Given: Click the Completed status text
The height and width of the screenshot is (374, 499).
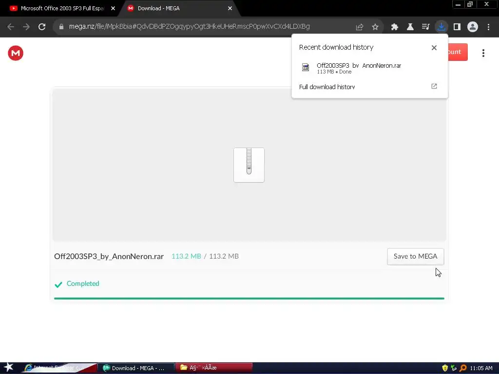Looking at the screenshot, I should [x=83, y=283].
